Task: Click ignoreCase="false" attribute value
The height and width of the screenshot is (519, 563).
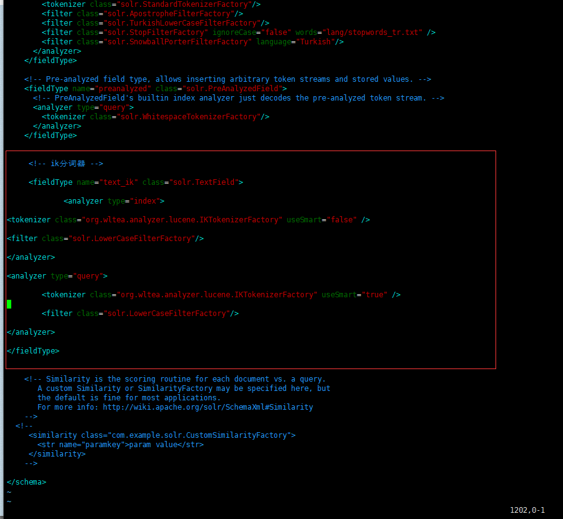Action: (x=276, y=32)
